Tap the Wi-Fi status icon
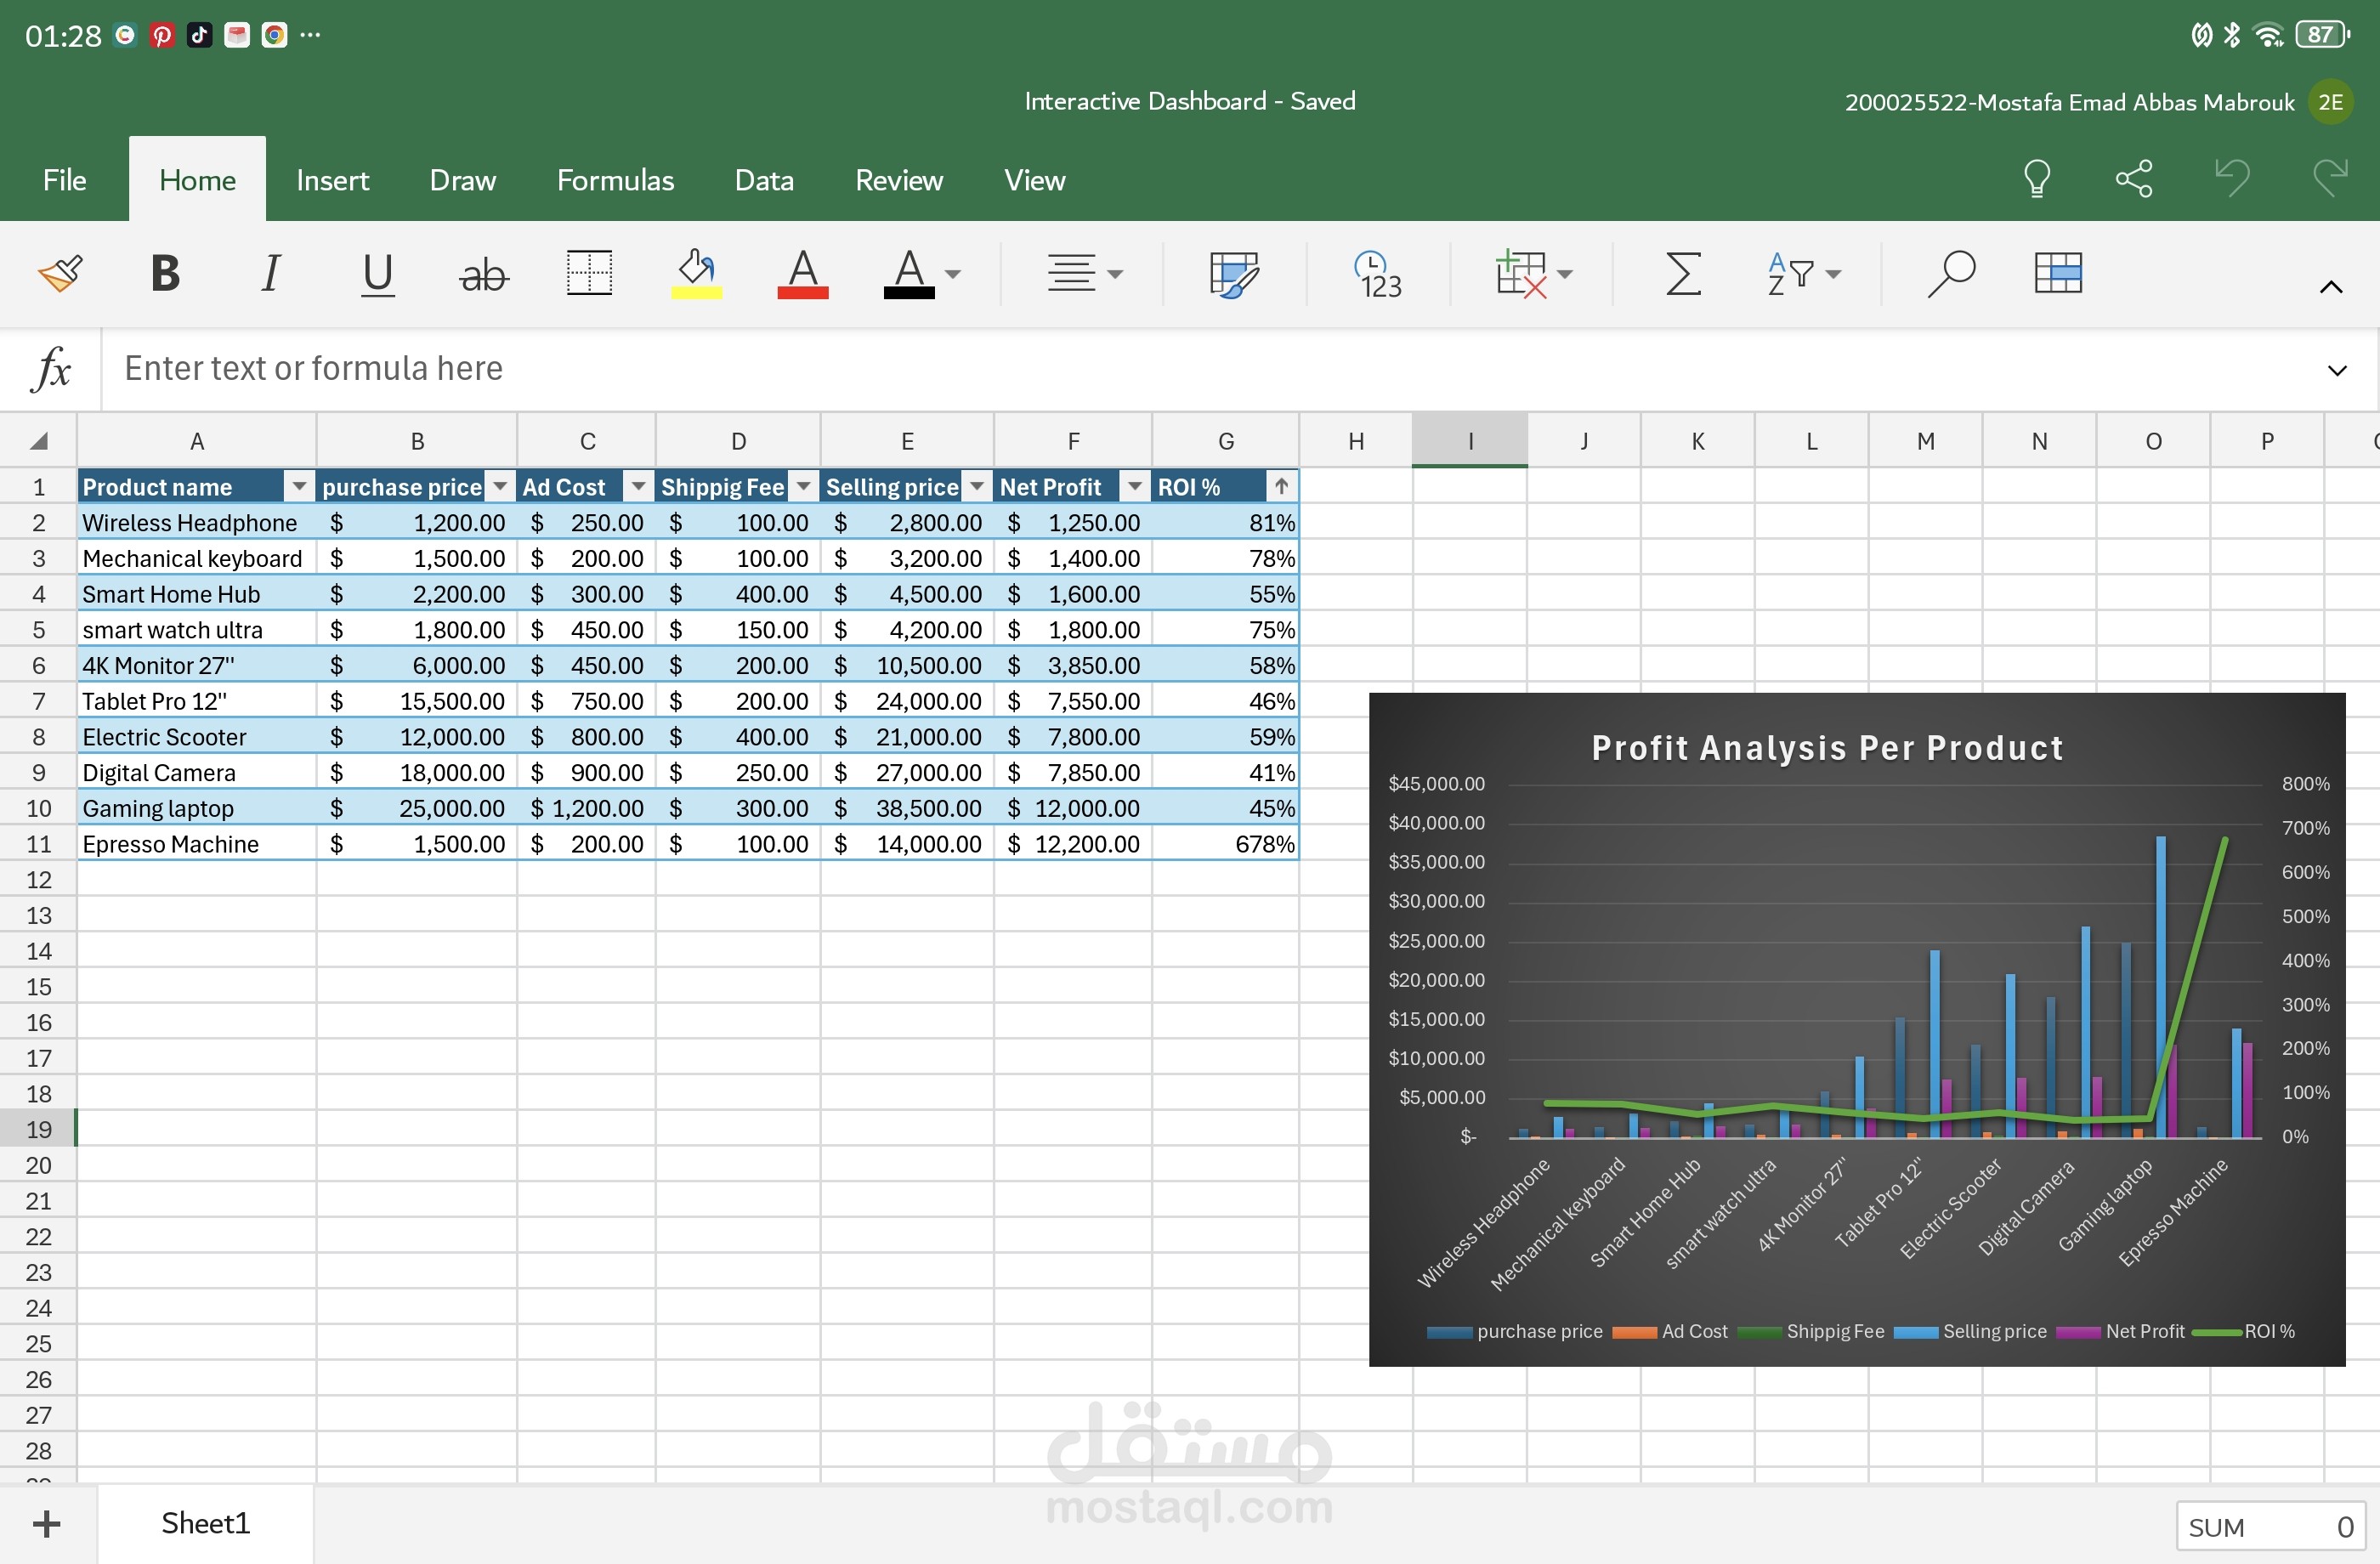Screen dimensions: 2380x1564 point(2269,35)
